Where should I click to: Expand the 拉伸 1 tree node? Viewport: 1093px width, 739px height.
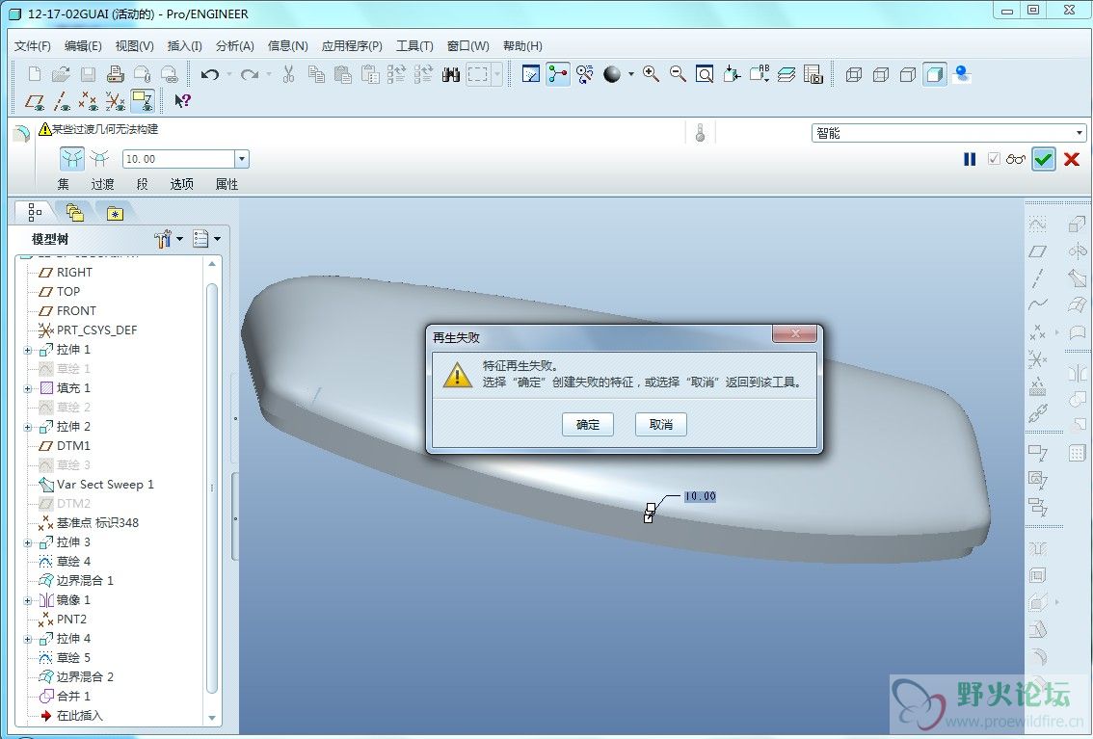pyautogui.click(x=28, y=350)
